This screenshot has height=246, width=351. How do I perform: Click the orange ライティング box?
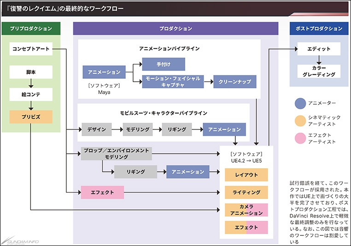[x=246, y=193]
